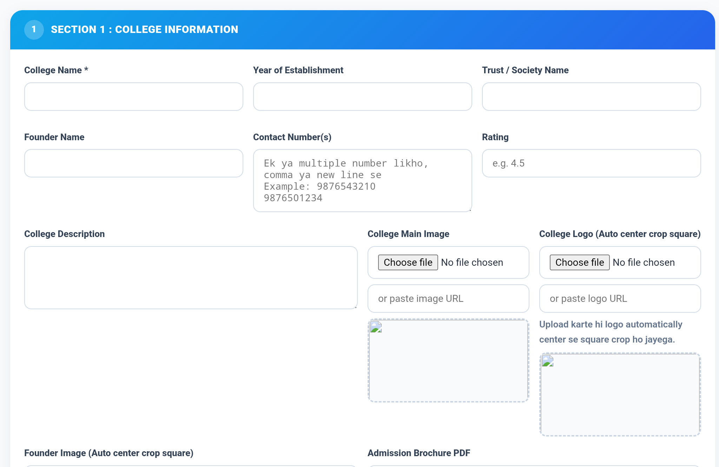Click the 'College Main Image' label
The image size is (719, 467).
408,234
